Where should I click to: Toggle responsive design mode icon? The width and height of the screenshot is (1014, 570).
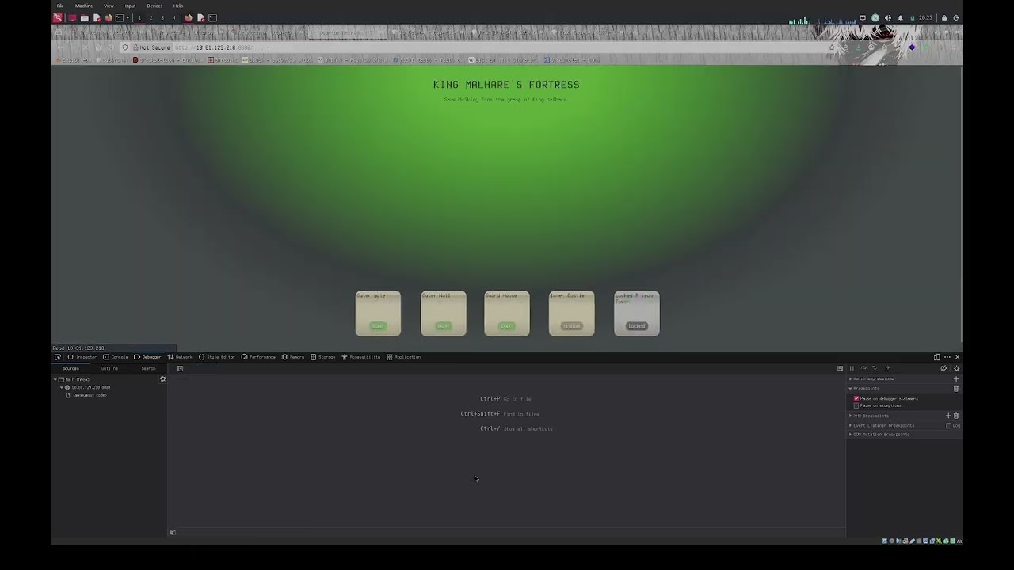point(936,357)
